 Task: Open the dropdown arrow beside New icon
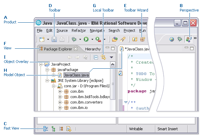click(48, 39)
